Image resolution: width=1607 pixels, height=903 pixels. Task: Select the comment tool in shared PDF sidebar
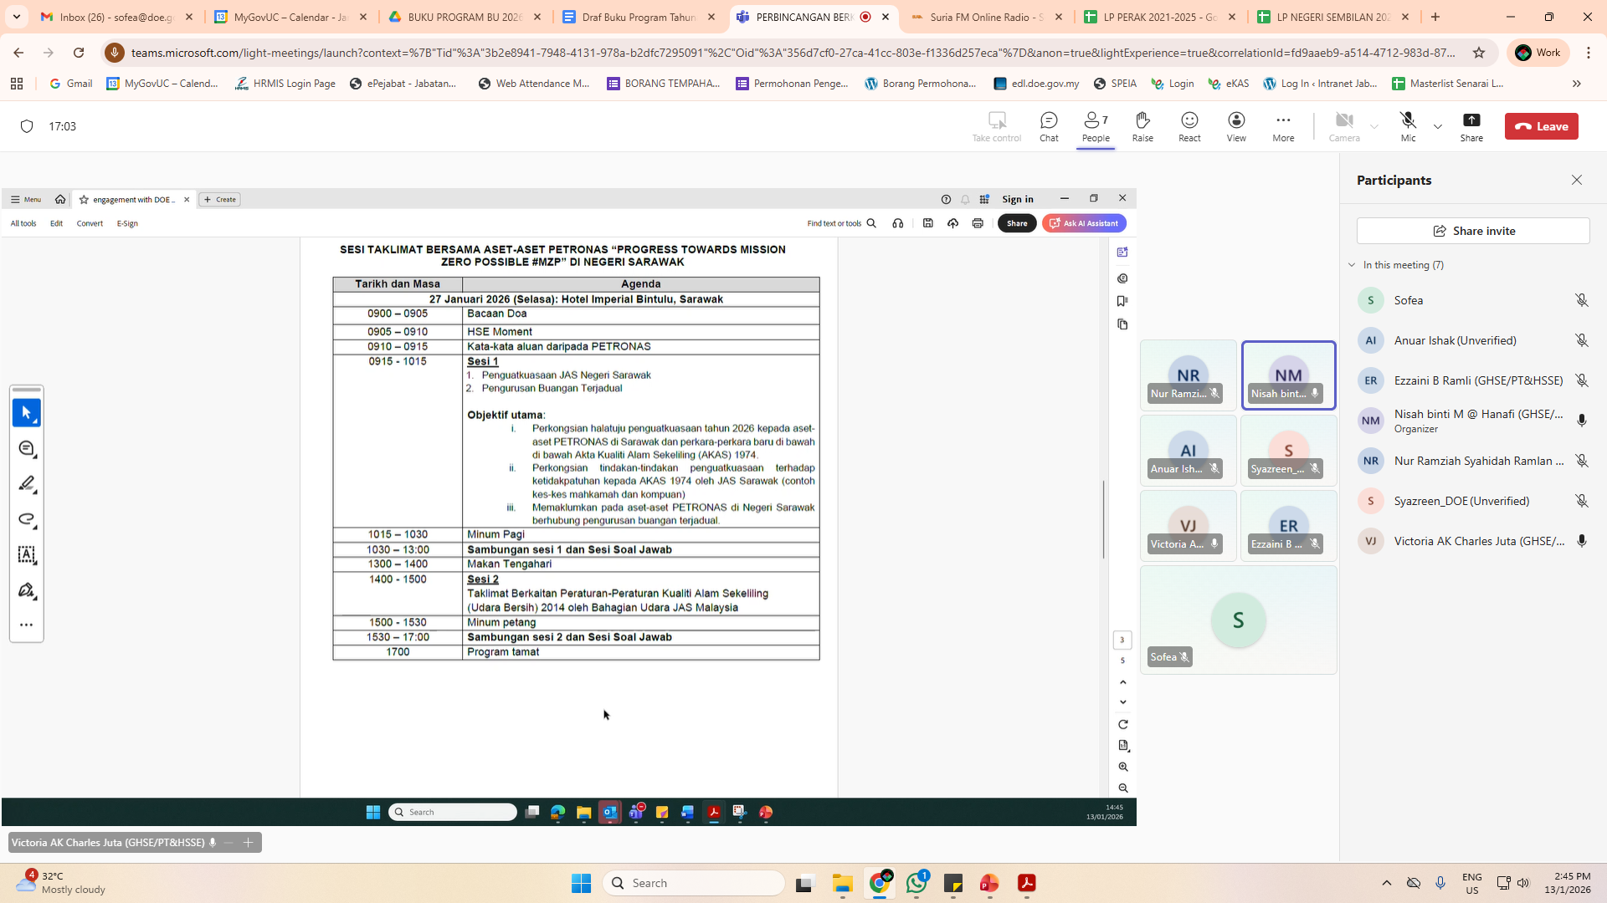pyautogui.click(x=27, y=449)
